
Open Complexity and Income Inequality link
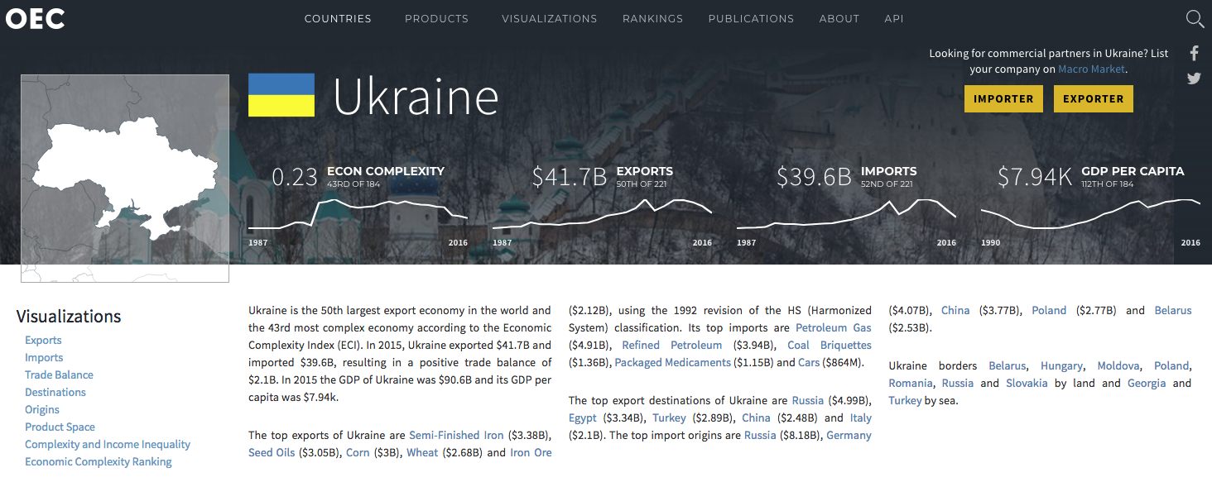point(108,444)
